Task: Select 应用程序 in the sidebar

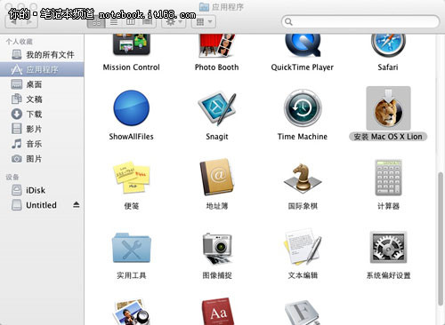Action: coord(42,69)
